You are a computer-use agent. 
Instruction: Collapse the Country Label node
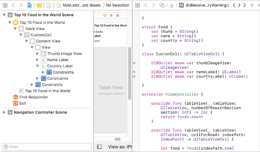coord(37,66)
